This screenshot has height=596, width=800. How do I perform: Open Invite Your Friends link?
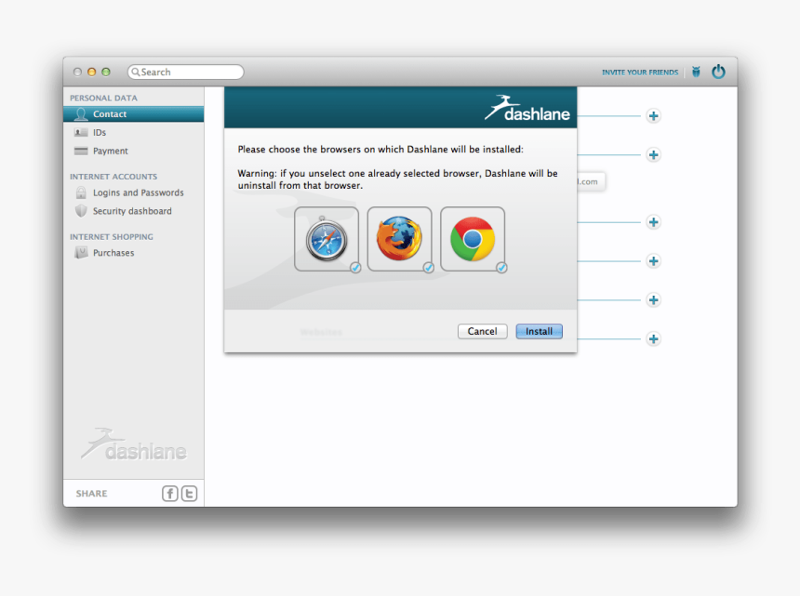coord(640,73)
